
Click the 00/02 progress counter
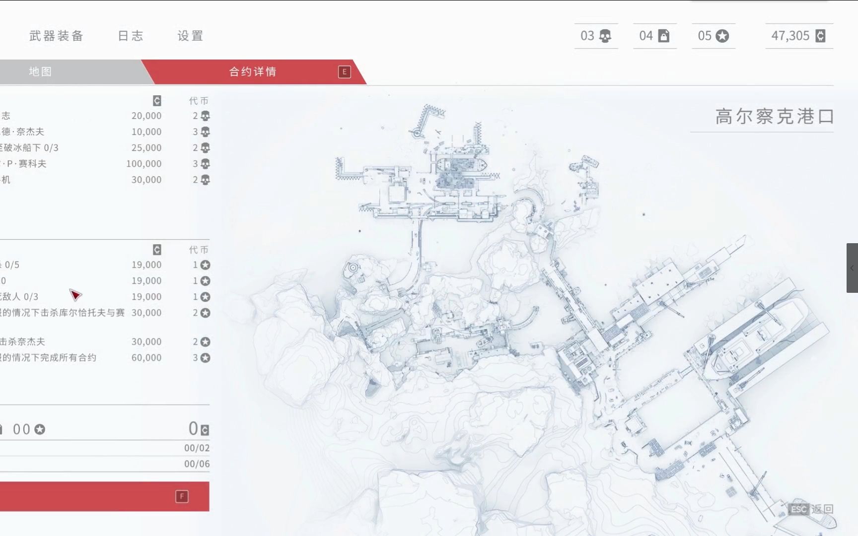click(x=197, y=448)
